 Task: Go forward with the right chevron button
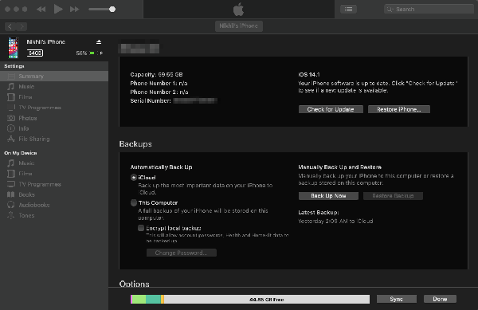[22, 26]
